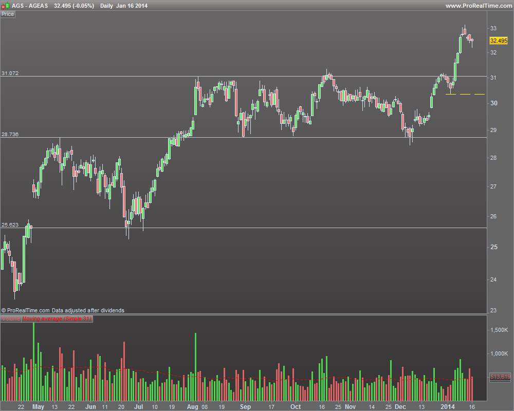Click the 2014 label on time axis
The width and height of the screenshot is (514, 411).
pyautogui.click(x=448, y=407)
